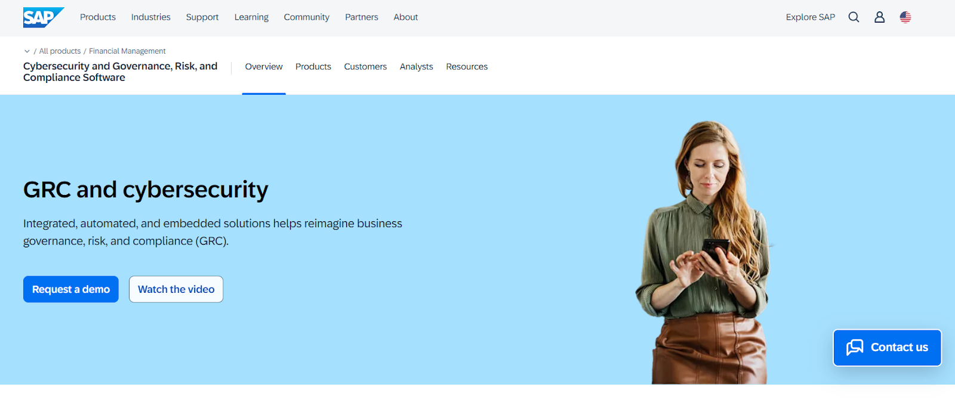The width and height of the screenshot is (955, 415).
Task: Expand the Industries menu
Action: [150, 17]
